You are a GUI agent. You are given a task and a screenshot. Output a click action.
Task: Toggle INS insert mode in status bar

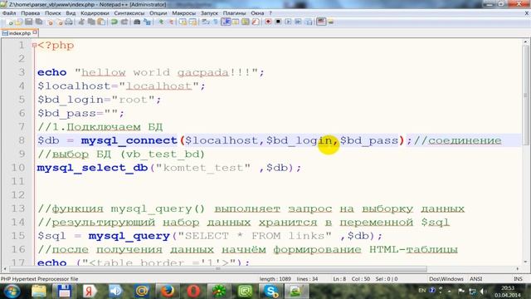[x=518, y=279]
